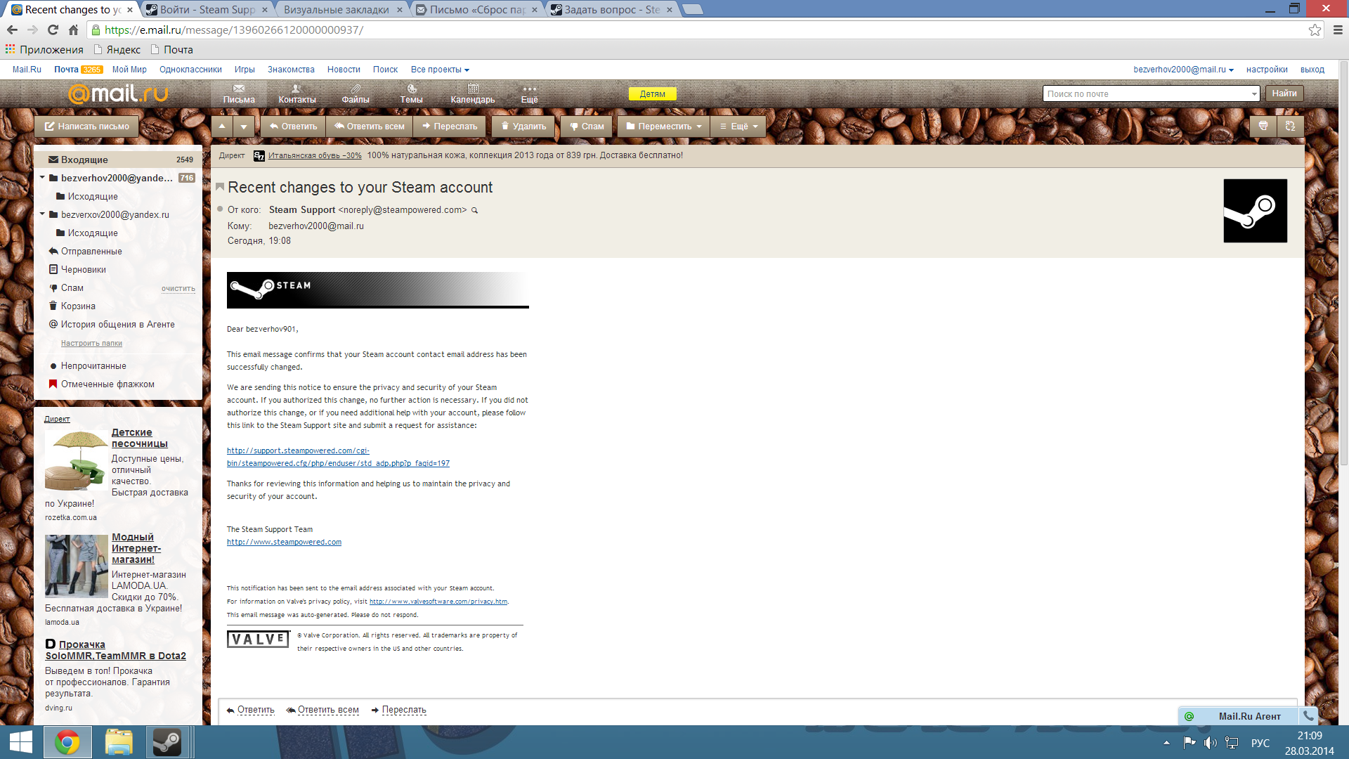Open the www.steampowered.com link in email
The image size is (1349, 759).
[x=284, y=542]
